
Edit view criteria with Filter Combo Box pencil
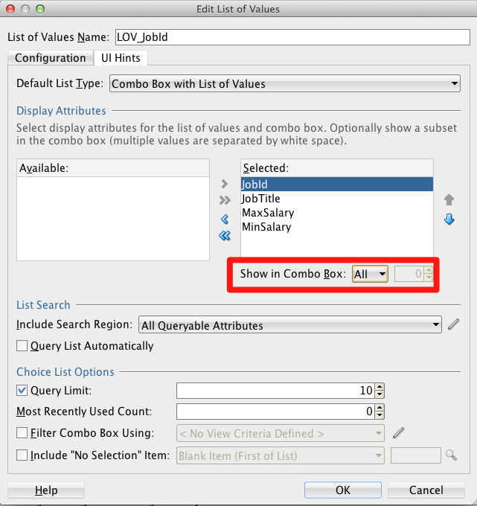tap(399, 433)
